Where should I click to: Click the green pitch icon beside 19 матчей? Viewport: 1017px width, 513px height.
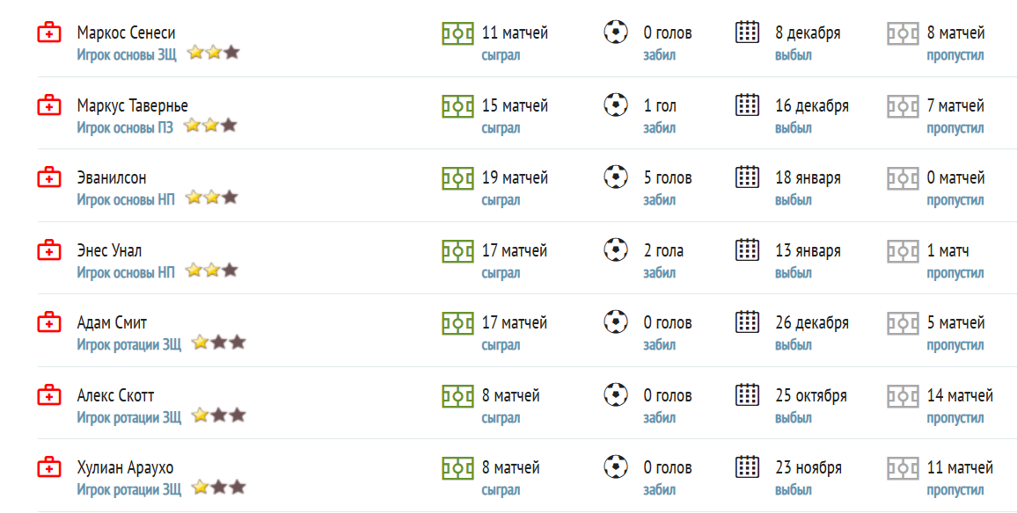point(457,178)
